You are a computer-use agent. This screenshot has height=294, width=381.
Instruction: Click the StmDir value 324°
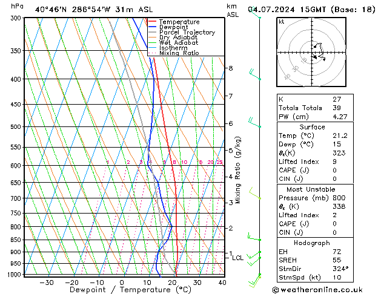[340, 269]
